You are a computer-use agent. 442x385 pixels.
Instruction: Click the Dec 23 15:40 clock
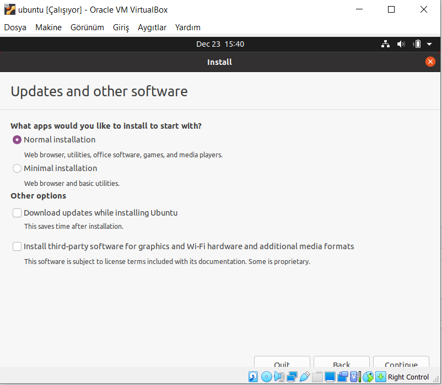pos(220,44)
